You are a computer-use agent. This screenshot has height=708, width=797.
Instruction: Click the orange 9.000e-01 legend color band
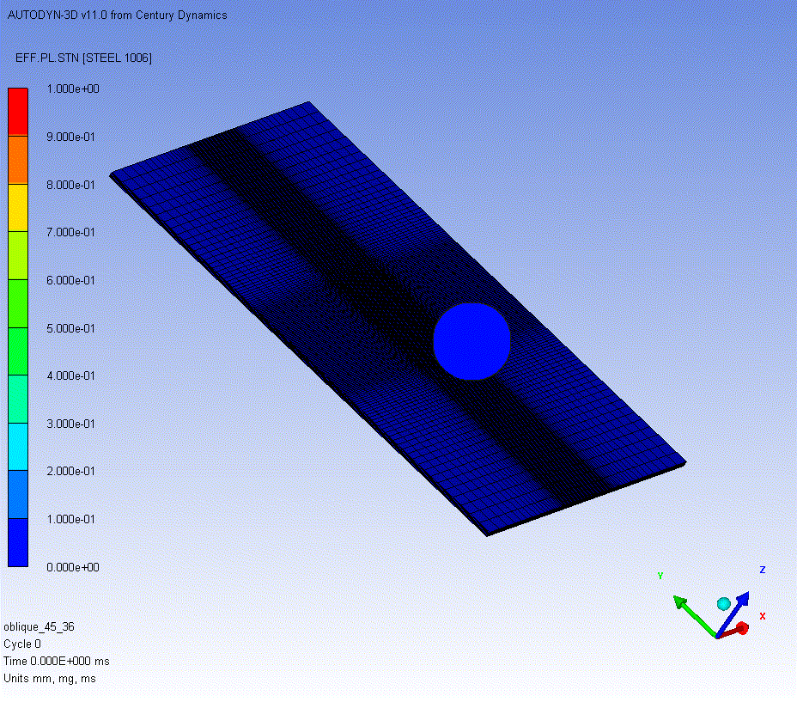(18, 160)
